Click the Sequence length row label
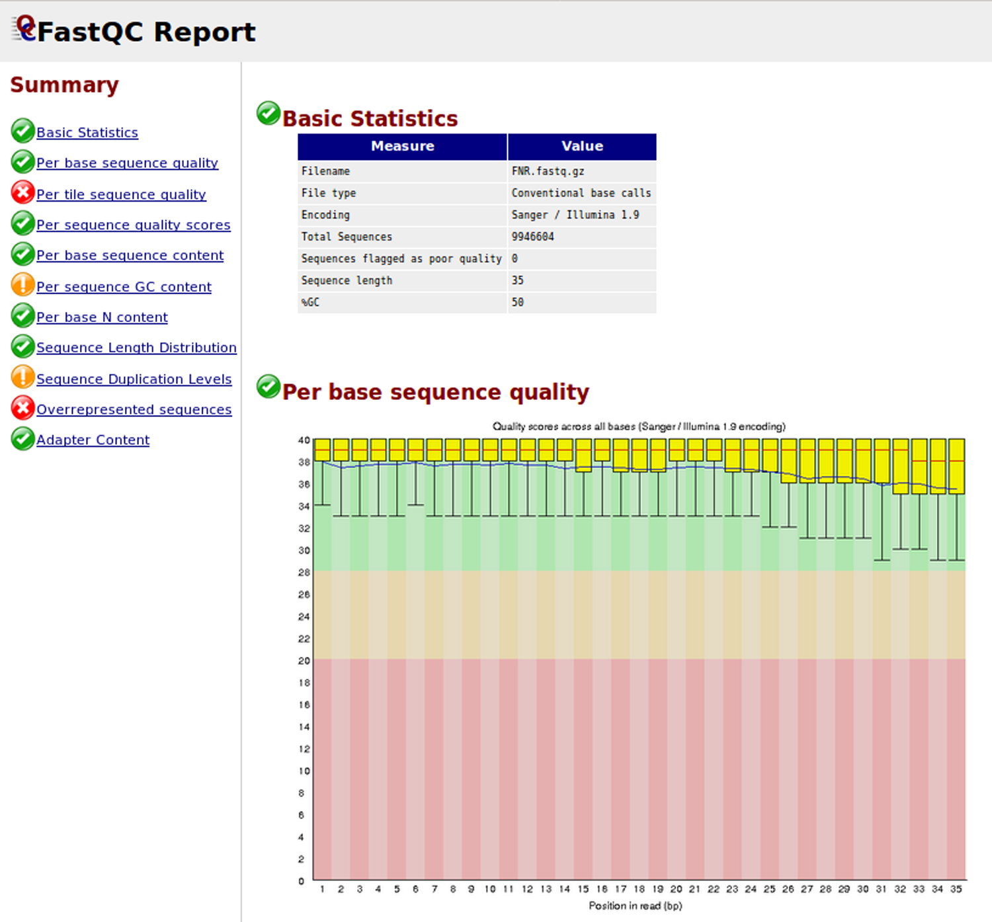992x922 pixels. pos(347,280)
